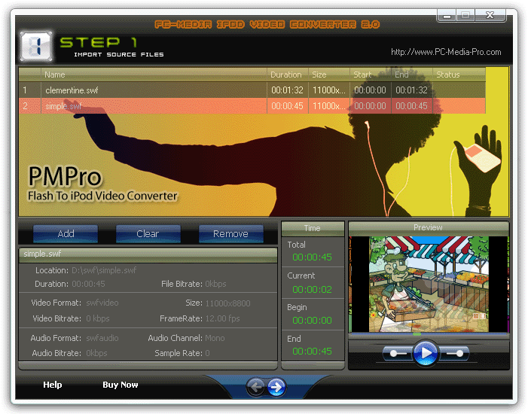528x414 pixels.
Task: Close the converter window
Action: (x=490, y=15)
